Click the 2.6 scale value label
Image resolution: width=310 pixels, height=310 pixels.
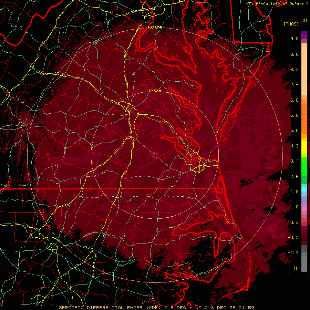pos(294,177)
